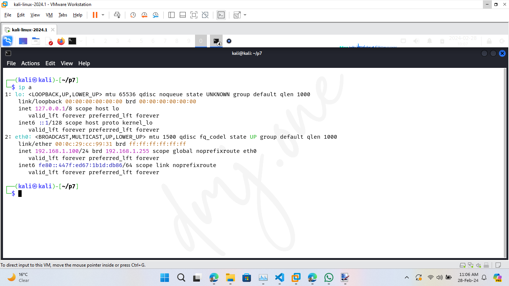Open the terminal File menu
The height and width of the screenshot is (286, 509).
pos(11,63)
